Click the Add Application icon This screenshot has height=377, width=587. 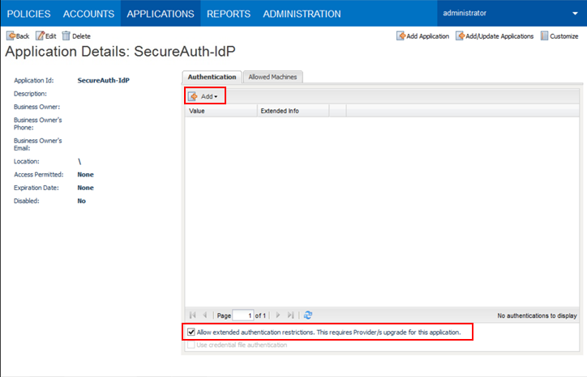click(x=401, y=36)
